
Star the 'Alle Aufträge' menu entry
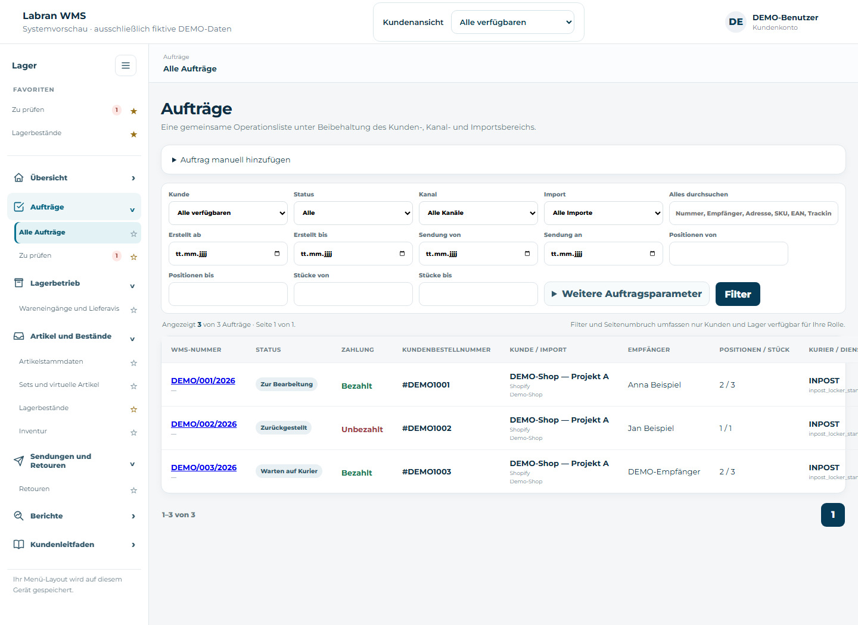point(133,234)
